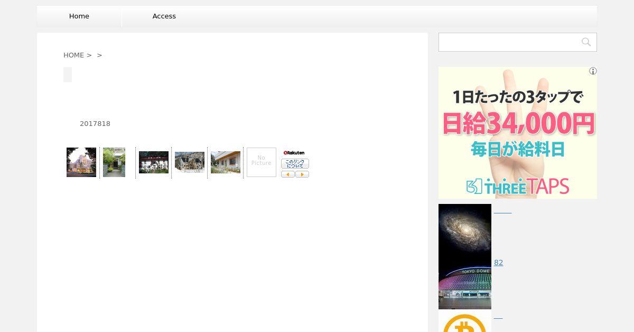Viewport: 634px width, 332px height.
Task: Open the ad info icon on banner
Action: [593, 71]
